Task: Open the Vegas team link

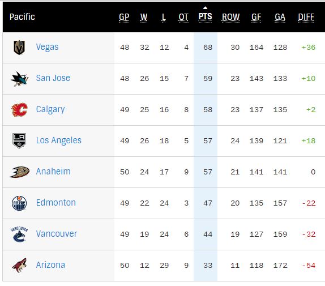Action: [47, 47]
